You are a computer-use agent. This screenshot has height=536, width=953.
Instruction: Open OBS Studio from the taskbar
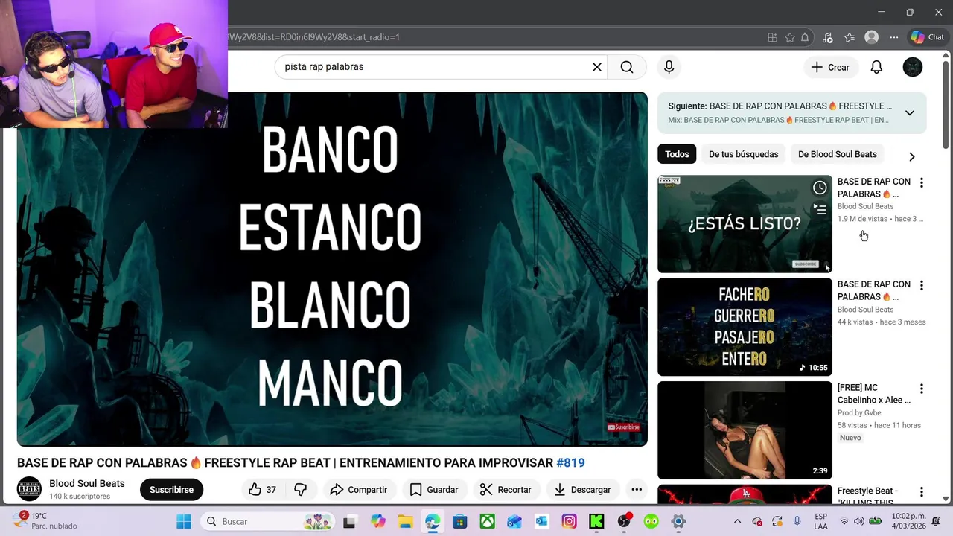click(624, 522)
